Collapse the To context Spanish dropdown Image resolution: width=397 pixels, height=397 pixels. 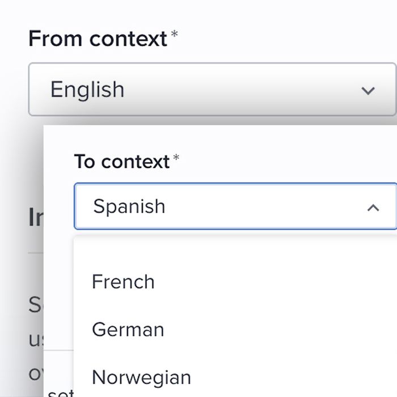(x=235, y=206)
